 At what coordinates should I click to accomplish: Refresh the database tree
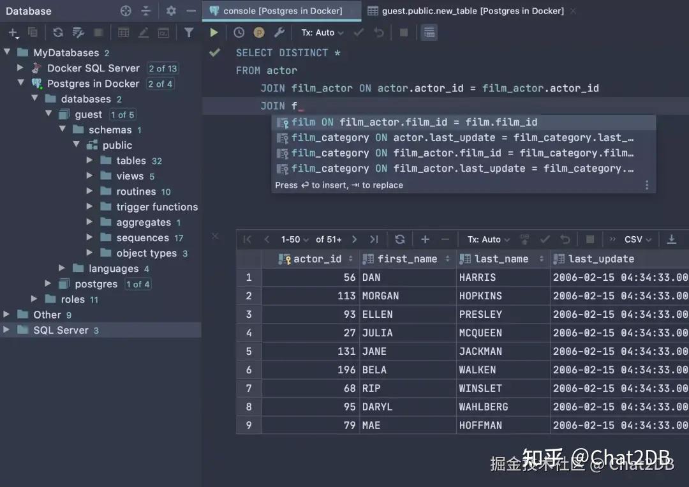click(x=57, y=32)
